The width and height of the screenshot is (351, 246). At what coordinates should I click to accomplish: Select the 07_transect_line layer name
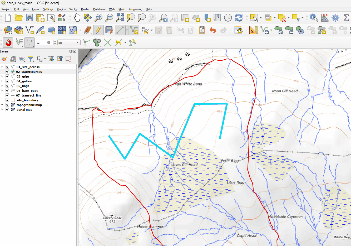28,95
